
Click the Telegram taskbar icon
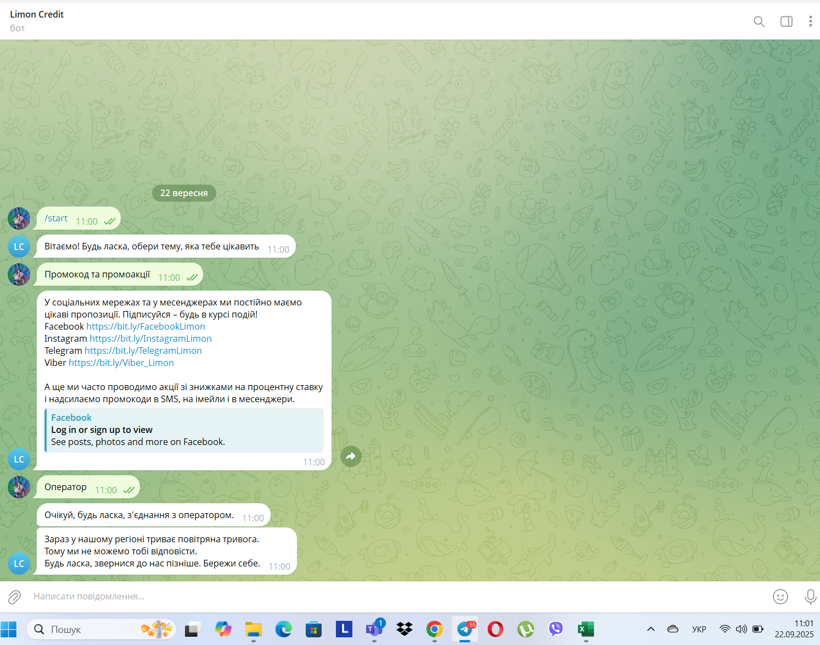[x=465, y=630]
